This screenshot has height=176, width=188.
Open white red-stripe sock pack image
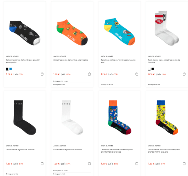167,28
